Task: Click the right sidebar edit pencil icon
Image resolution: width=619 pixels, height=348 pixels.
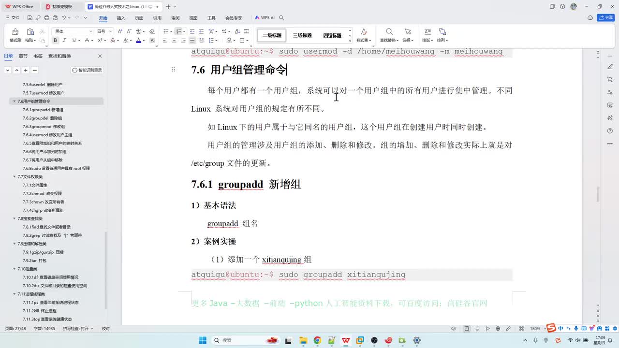Action: coord(610,66)
